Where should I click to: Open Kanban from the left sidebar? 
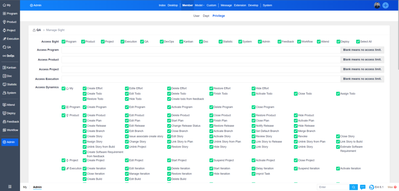(x=10, y=68)
